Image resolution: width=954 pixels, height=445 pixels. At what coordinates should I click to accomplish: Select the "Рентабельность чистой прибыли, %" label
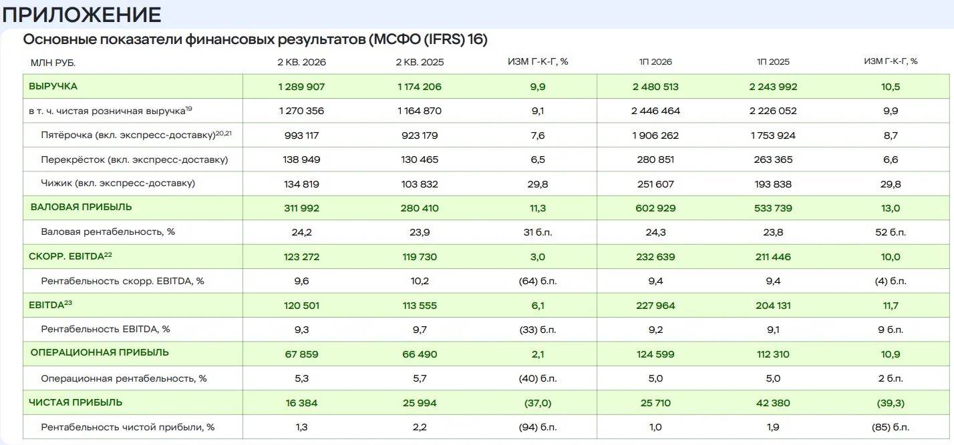coord(128,427)
